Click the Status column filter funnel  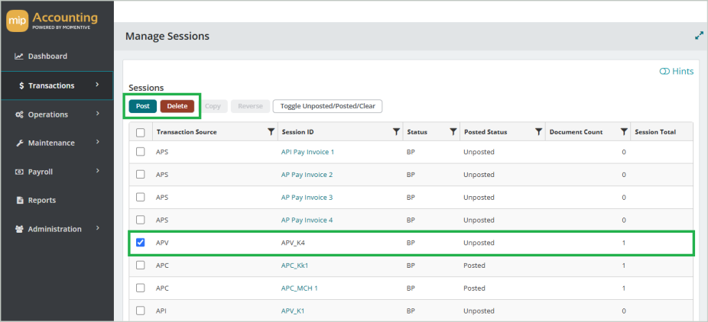pyautogui.click(x=453, y=132)
